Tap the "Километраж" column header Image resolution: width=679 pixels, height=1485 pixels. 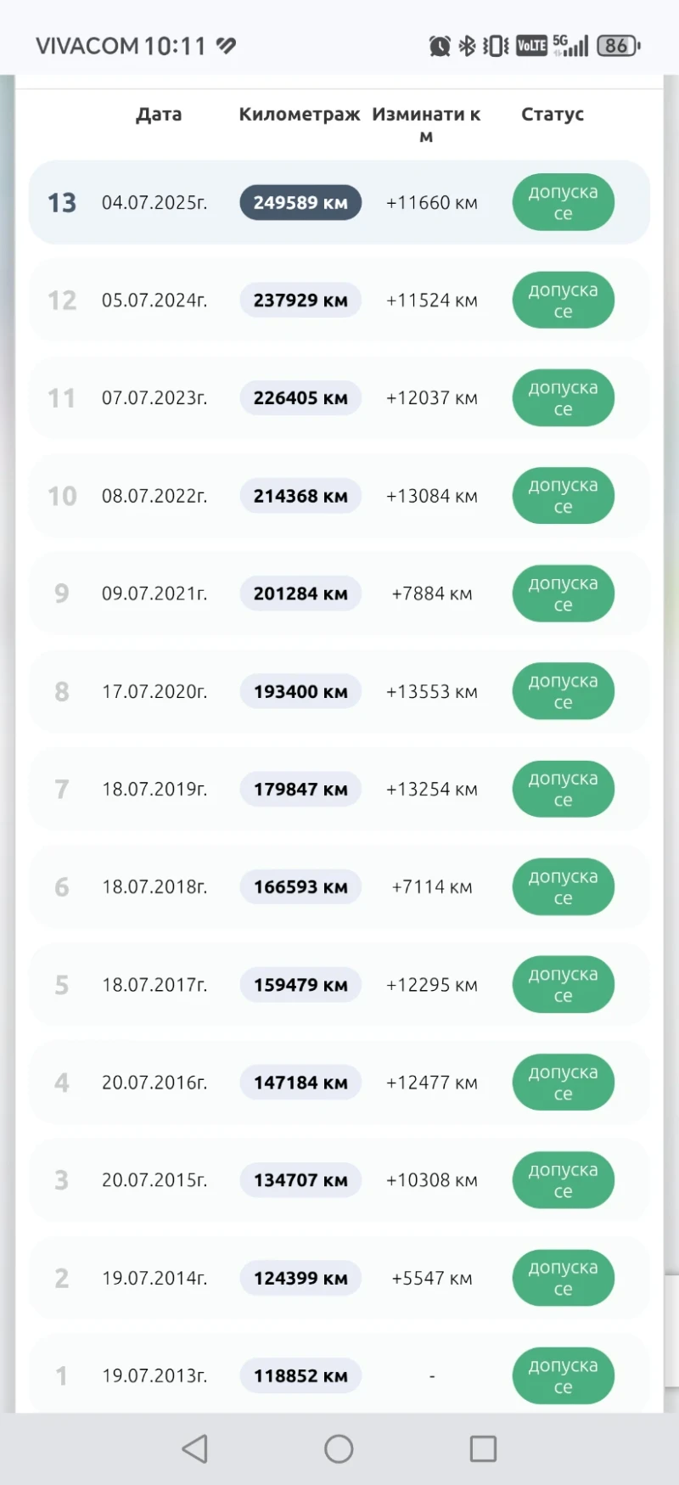(300, 115)
